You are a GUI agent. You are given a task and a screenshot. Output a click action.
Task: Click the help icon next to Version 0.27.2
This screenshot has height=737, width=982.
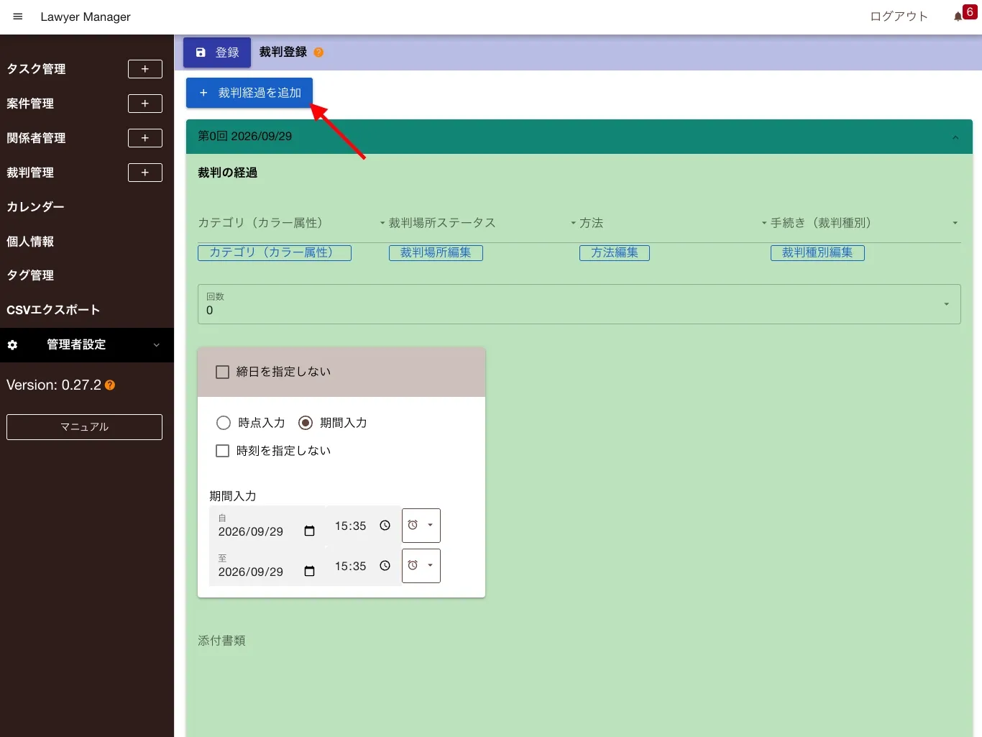coord(110,385)
